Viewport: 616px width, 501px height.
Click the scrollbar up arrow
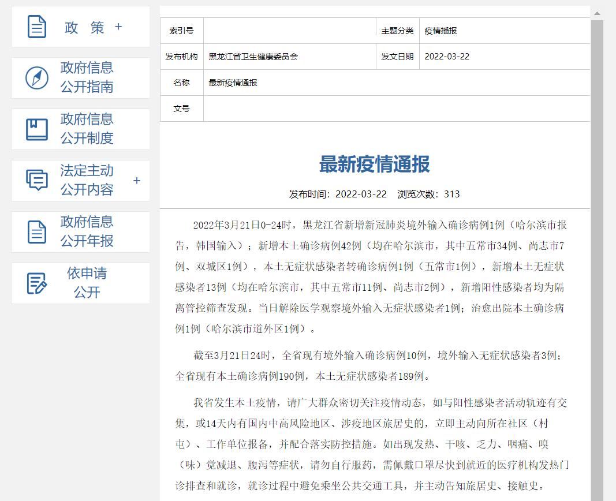point(597,13)
